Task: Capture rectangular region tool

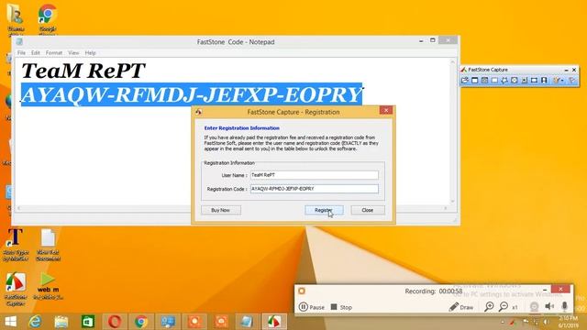Action: 494,80
